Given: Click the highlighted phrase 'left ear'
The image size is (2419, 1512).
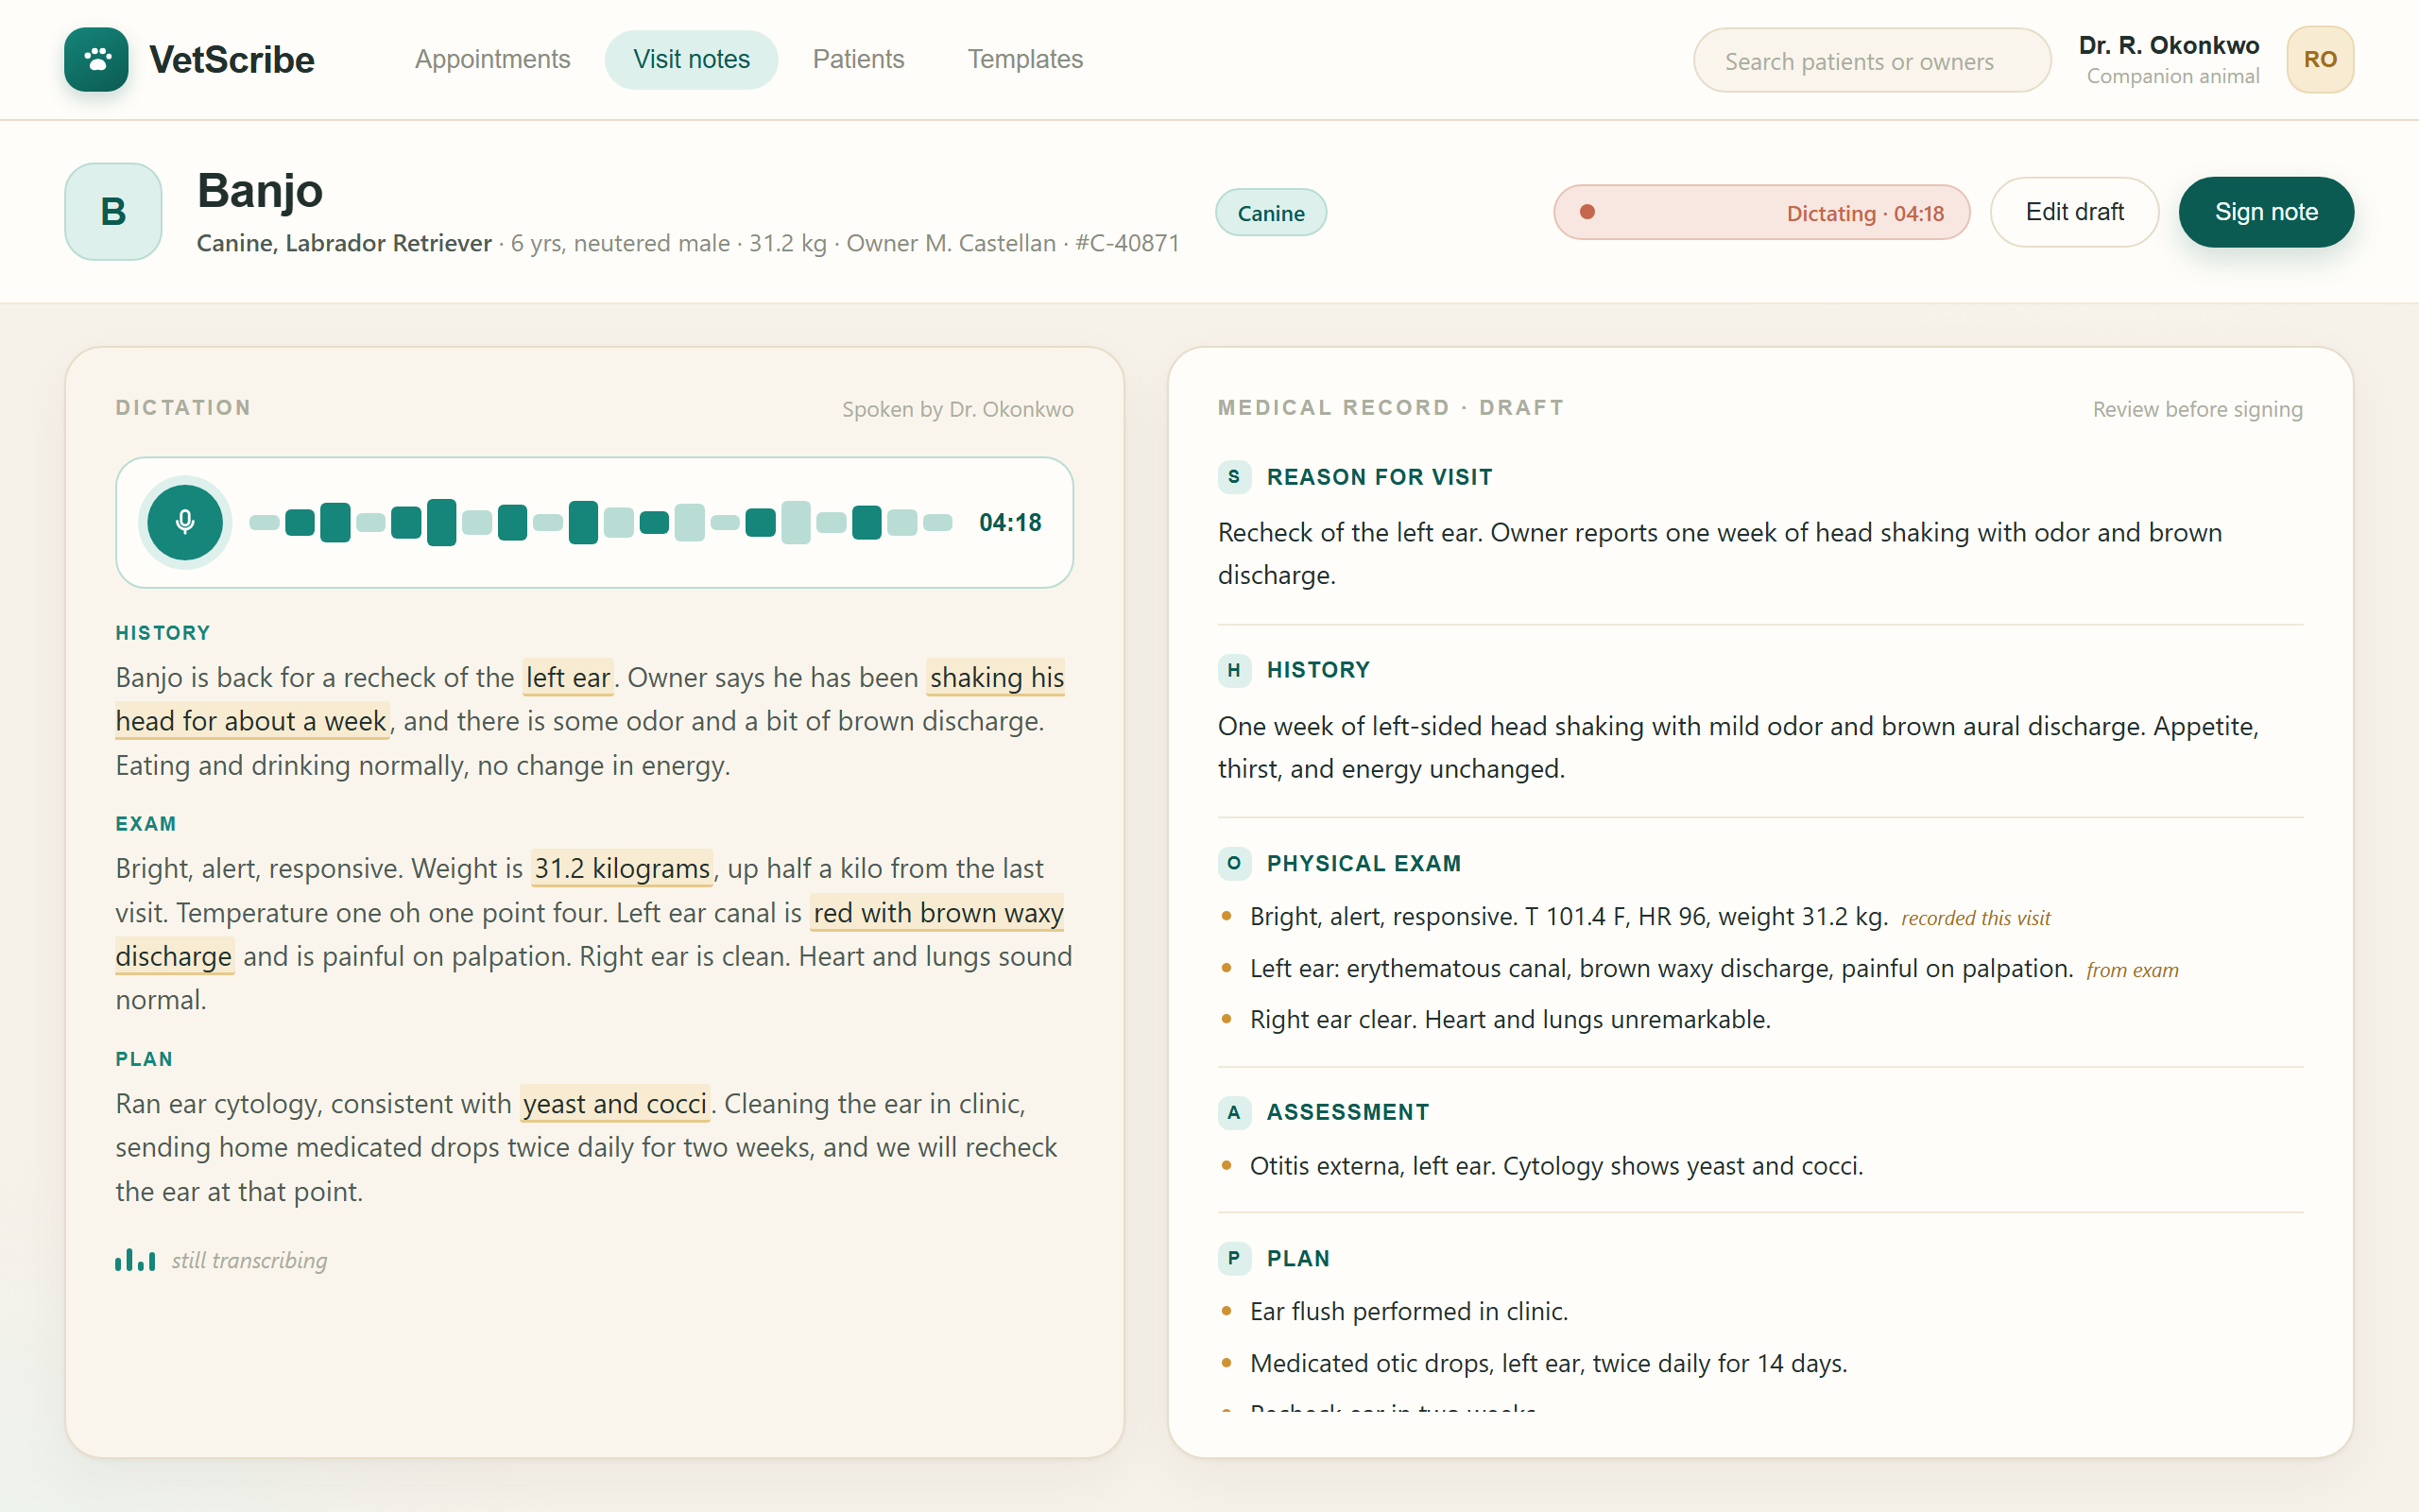Looking at the screenshot, I should point(568,678).
